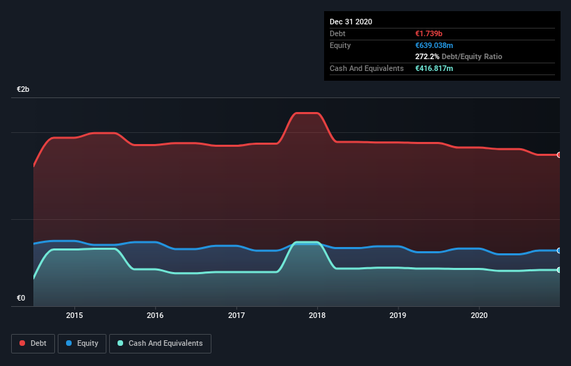The width and height of the screenshot is (571, 366).
Task: Toggle Cash And Equivalents legend button
Action: pos(160,344)
